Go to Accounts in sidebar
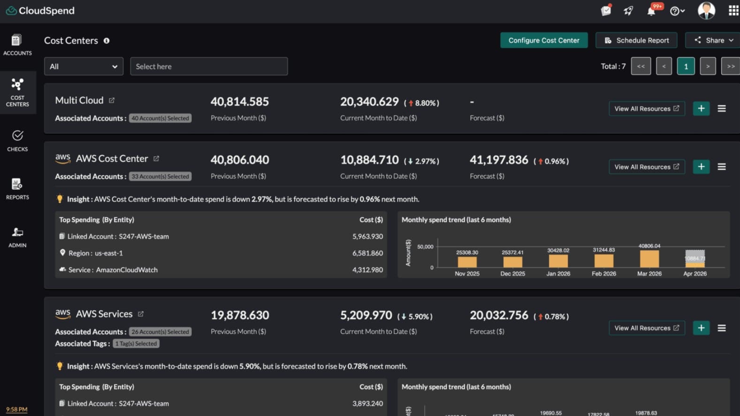This screenshot has height=416, width=740. (x=17, y=45)
